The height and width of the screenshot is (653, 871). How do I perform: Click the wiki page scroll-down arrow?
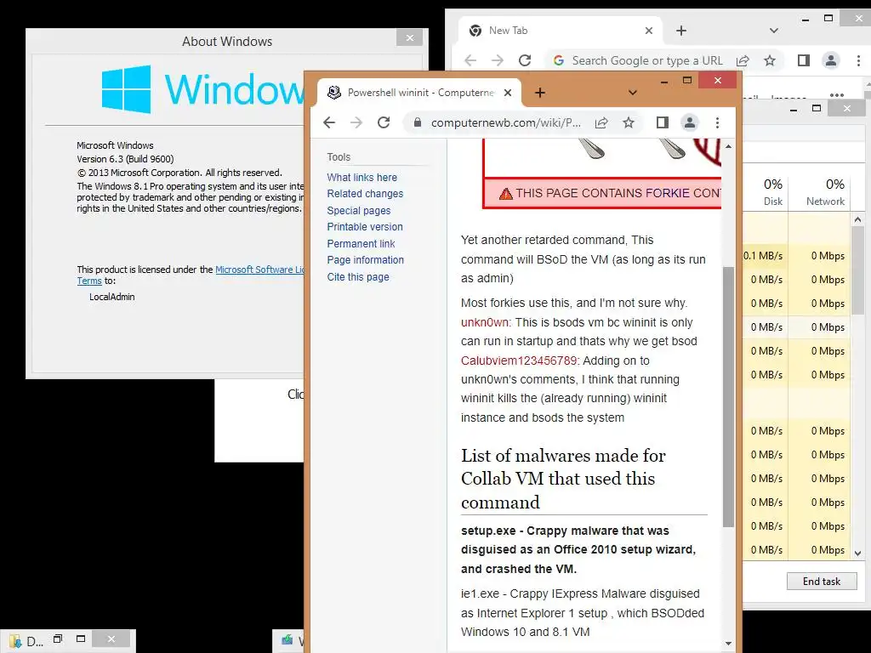pos(728,644)
